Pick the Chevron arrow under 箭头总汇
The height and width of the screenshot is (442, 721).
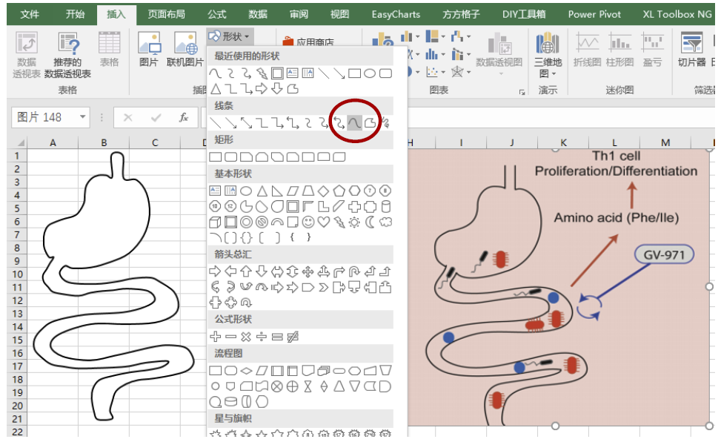pos(324,288)
